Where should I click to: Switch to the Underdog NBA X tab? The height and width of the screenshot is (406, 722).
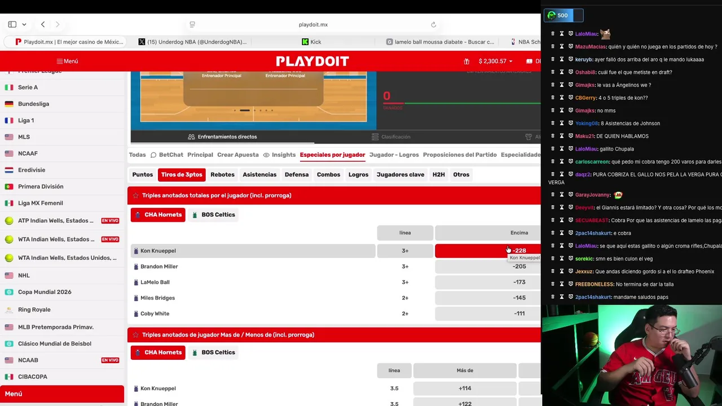coord(193,42)
